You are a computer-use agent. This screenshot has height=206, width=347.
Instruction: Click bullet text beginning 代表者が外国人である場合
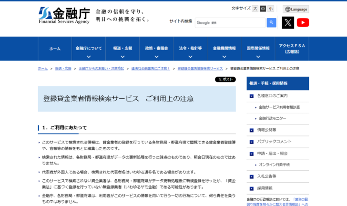click(119, 172)
